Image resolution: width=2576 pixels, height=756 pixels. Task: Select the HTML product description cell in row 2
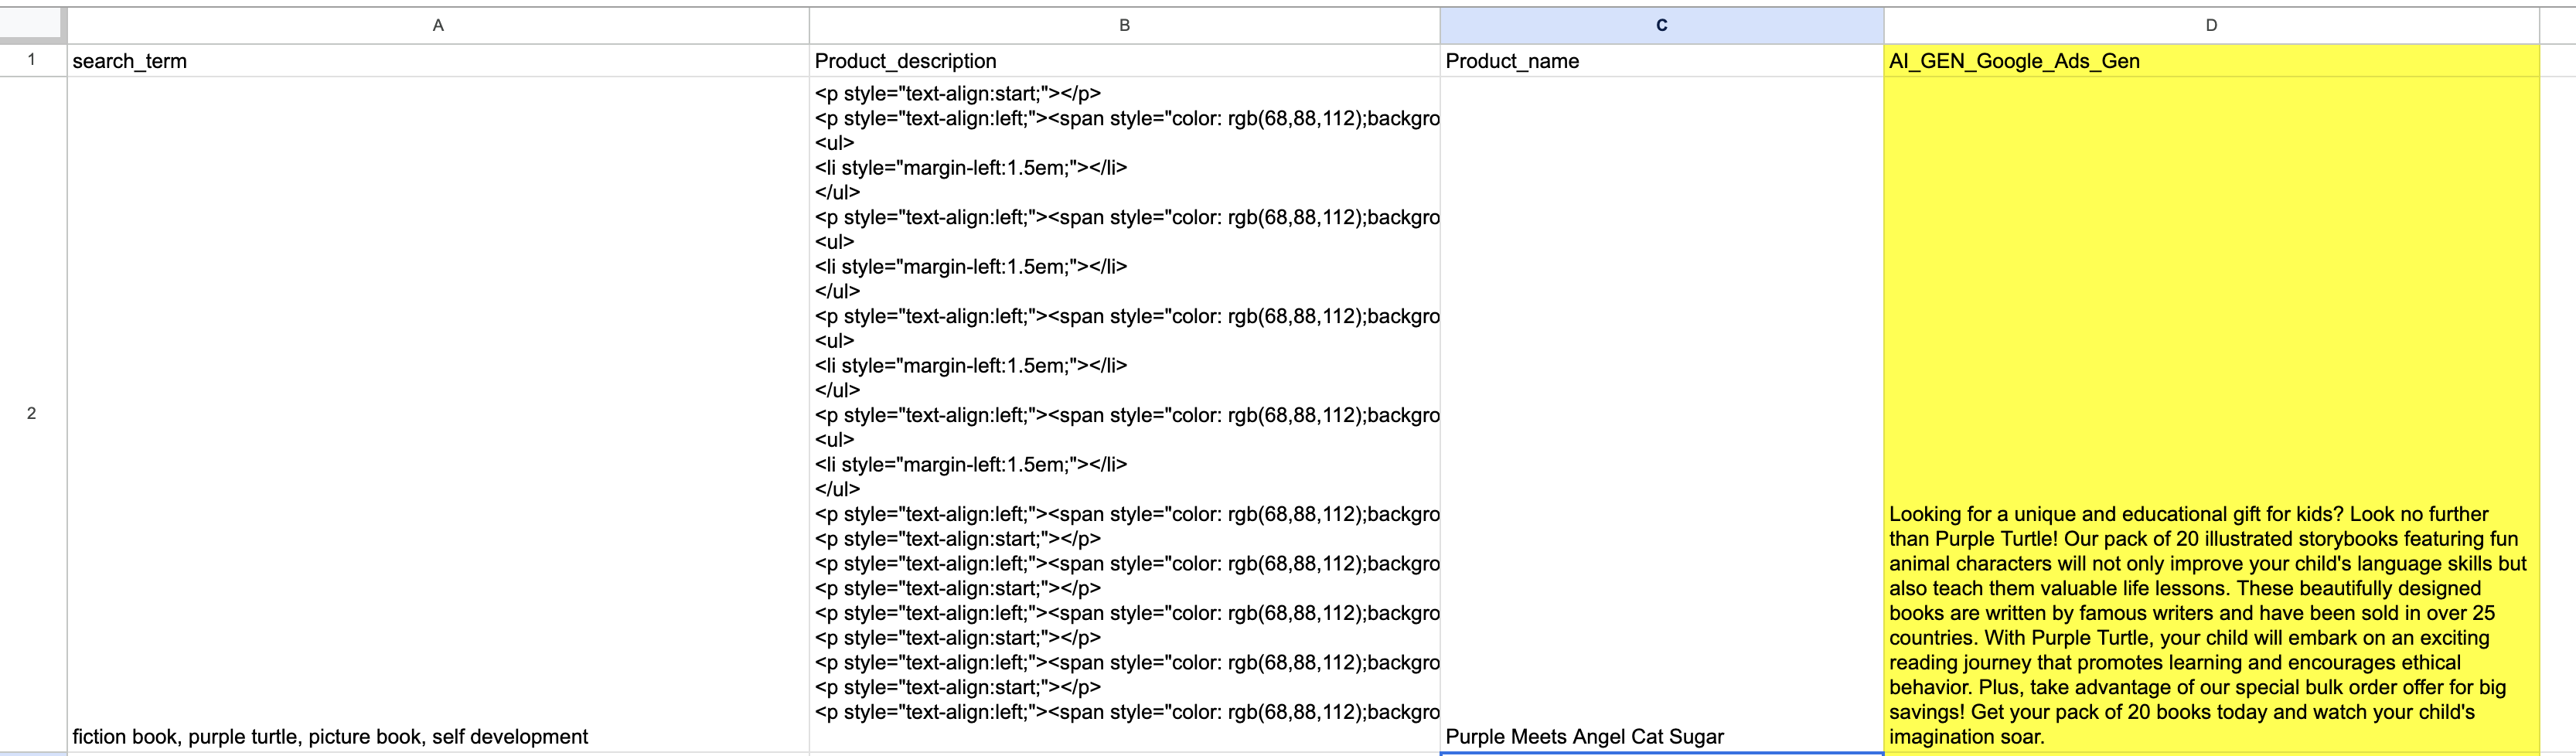pyautogui.click(x=1124, y=414)
